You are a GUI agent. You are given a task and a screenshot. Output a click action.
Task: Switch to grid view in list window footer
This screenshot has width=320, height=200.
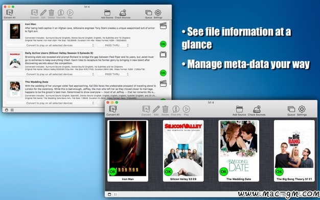tap(12, 110)
